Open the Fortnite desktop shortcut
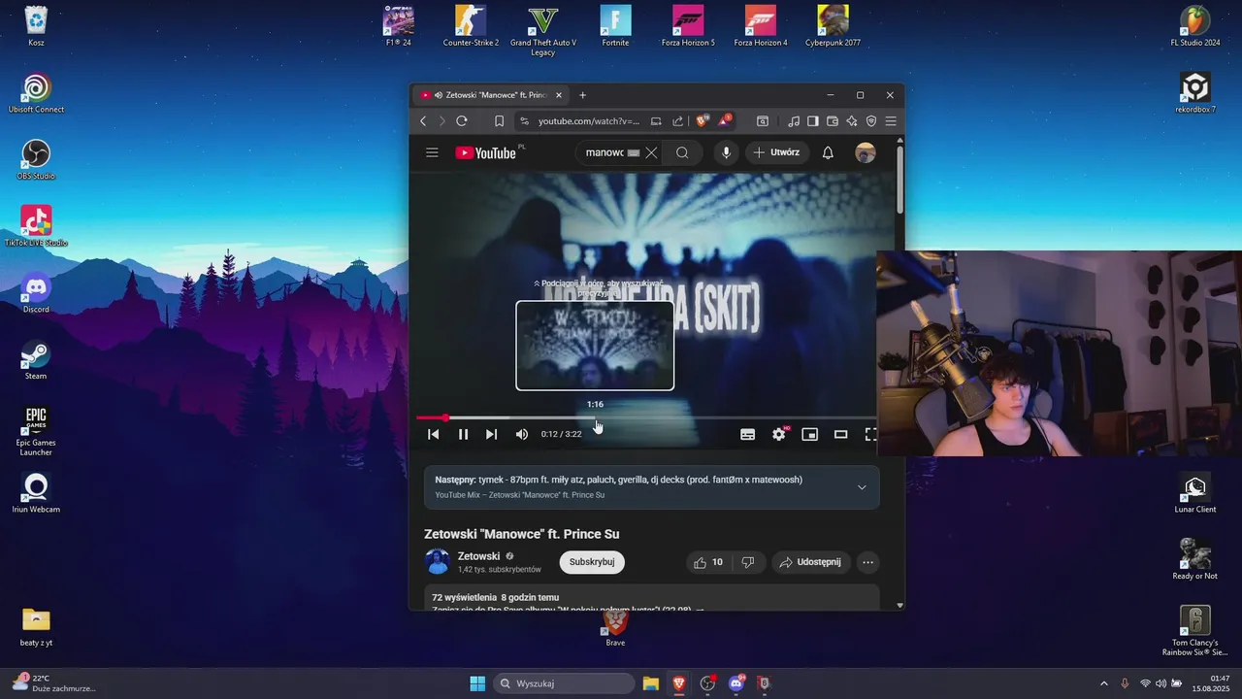Screen dimensions: 1242x699 (x=615, y=25)
